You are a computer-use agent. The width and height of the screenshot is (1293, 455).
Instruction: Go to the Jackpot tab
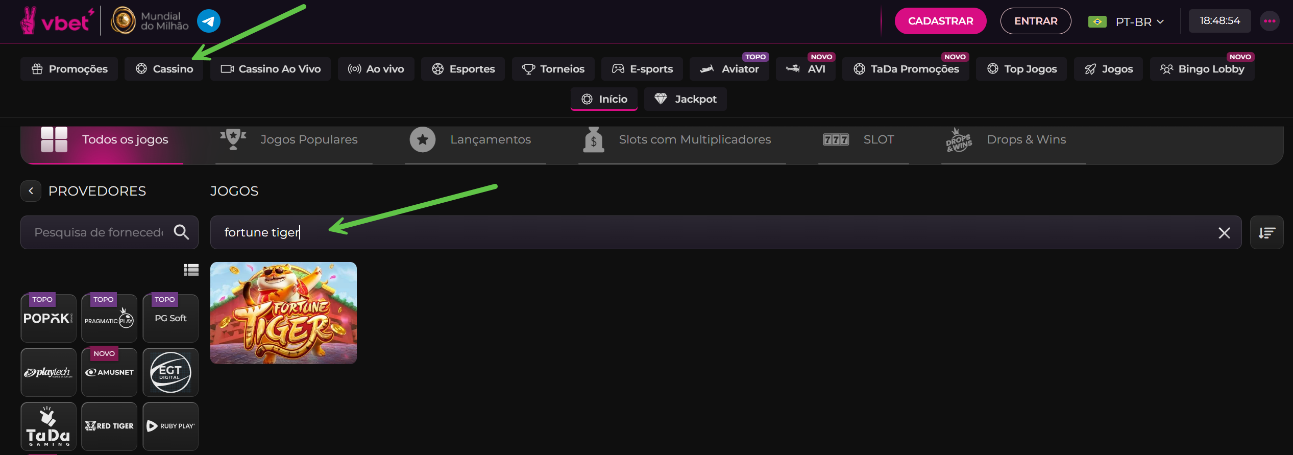point(686,99)
